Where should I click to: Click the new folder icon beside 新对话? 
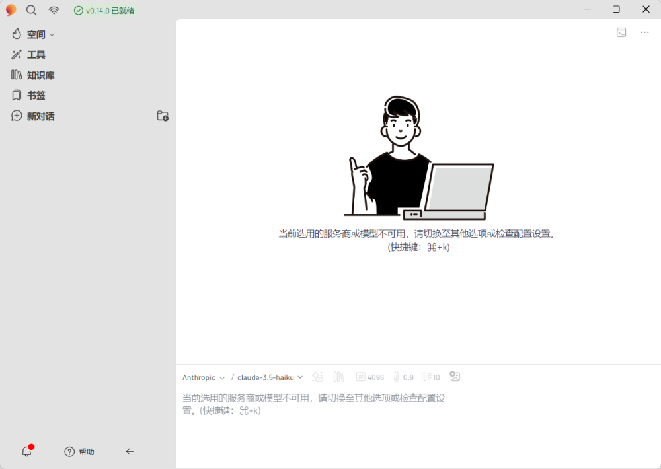162,116
